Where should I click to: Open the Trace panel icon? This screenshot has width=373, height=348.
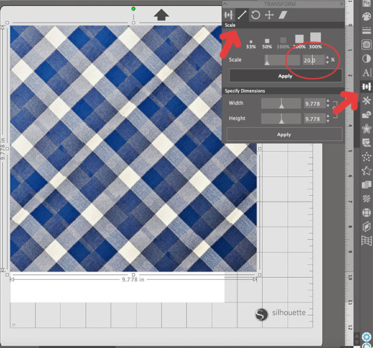[x=366, y=45]
